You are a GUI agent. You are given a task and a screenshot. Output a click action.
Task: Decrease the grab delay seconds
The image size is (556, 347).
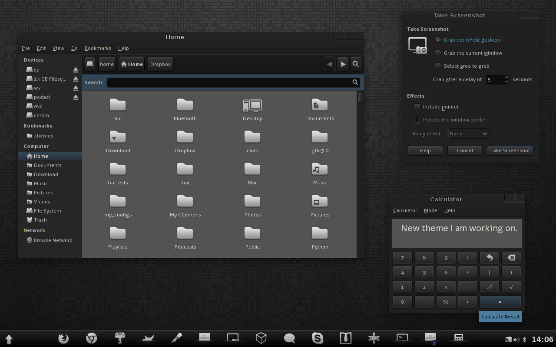506,82
